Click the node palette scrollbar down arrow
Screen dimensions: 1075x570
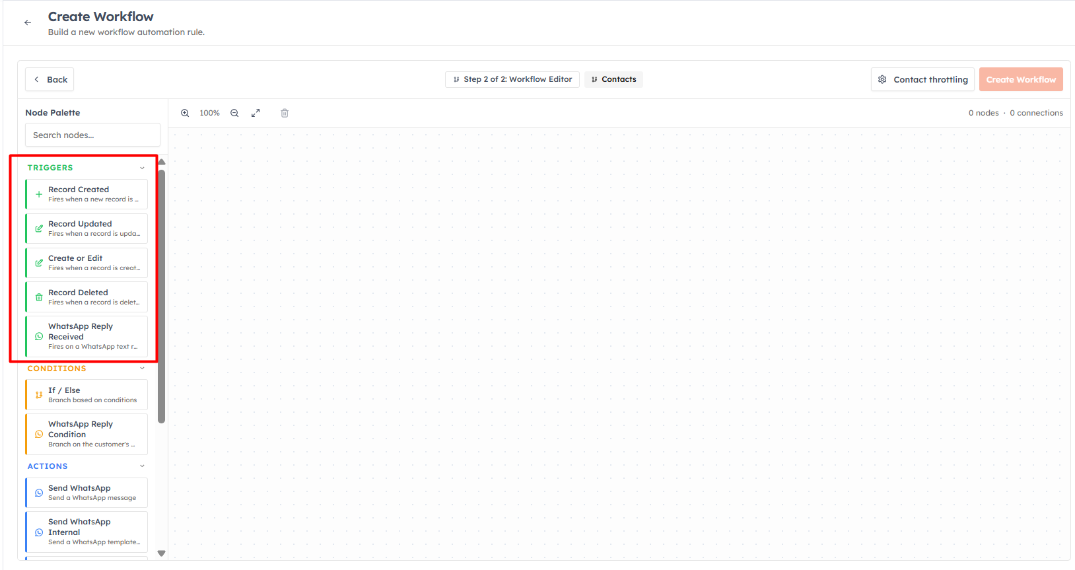point(161,553)
